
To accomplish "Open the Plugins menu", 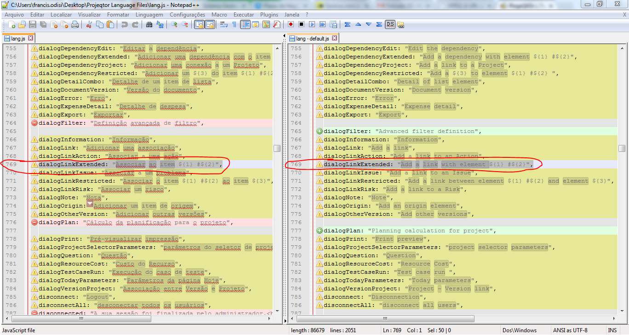I will (x=269, y=15).
